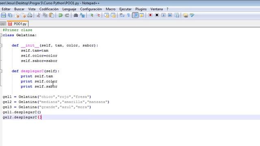Open the Lenguaje menu
This screenshot has height=146, width=260.
tap(69, 9)
